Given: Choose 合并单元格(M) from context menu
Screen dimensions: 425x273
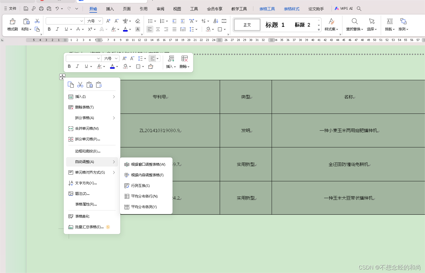Looking at the screenshot, I should pyautogui.click(x=92, y=128).
